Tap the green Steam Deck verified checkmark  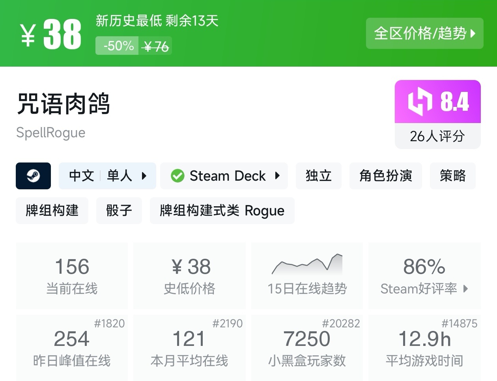(177, 176)
